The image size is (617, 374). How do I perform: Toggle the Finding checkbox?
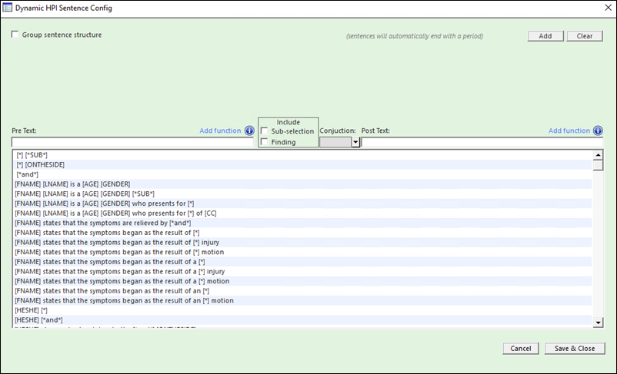(264, 142)
